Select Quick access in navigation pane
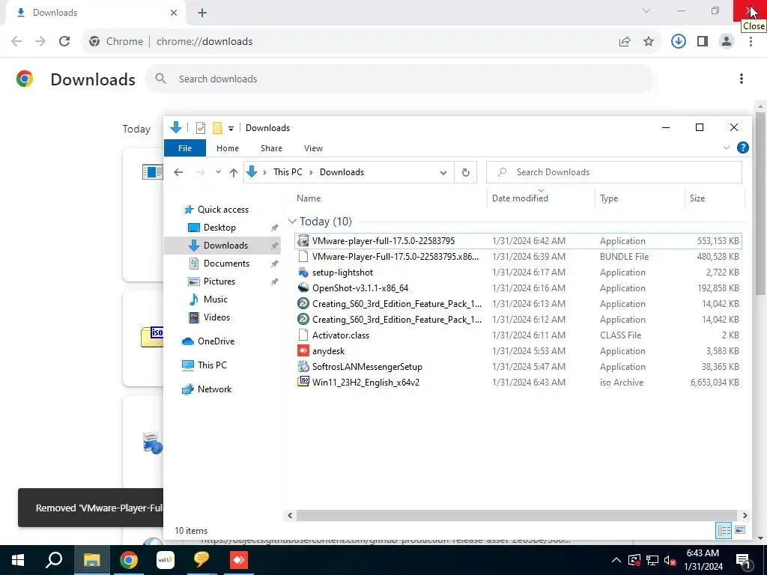Image resolution: width=767 pixels, height=575 pixels. click(222, 210)
